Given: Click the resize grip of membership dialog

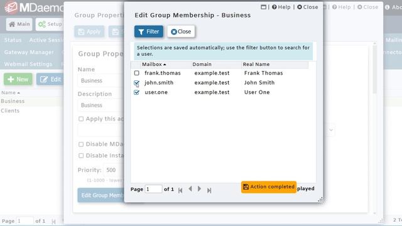Looking at the screenshot, I should point(320,200).
